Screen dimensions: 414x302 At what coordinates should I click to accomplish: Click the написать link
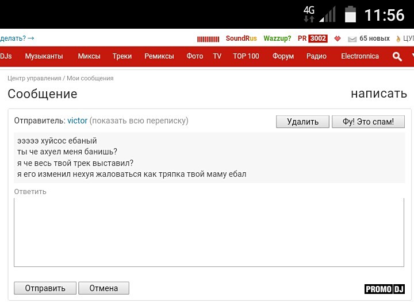pyautogui.click(x=379, y=94)
